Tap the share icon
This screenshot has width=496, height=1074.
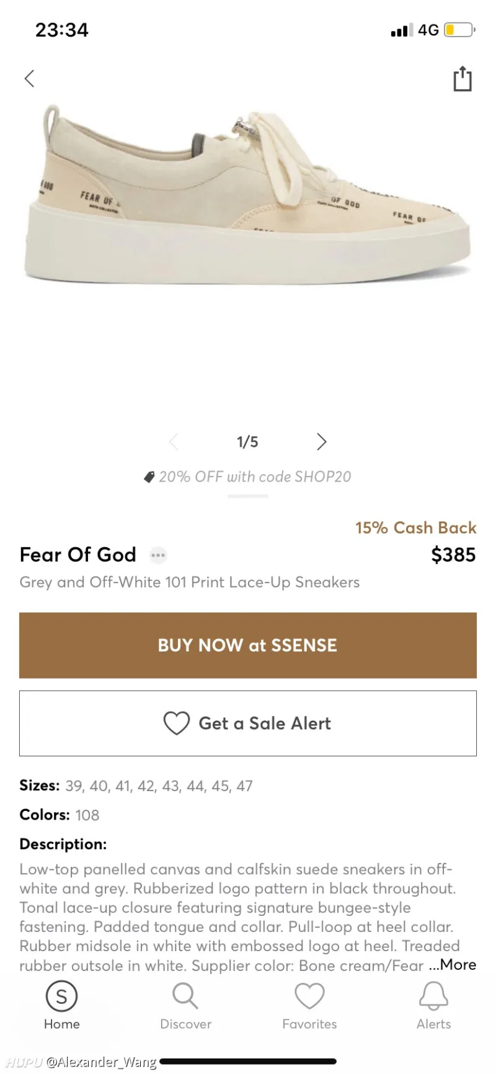click(462, 79)
